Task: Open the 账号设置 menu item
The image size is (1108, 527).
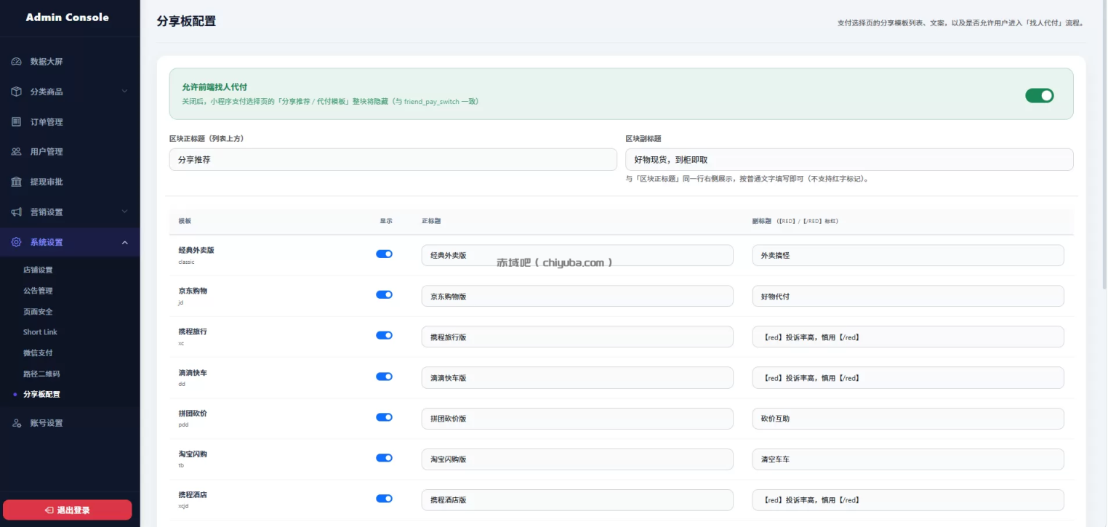Action: click(70, 423)
